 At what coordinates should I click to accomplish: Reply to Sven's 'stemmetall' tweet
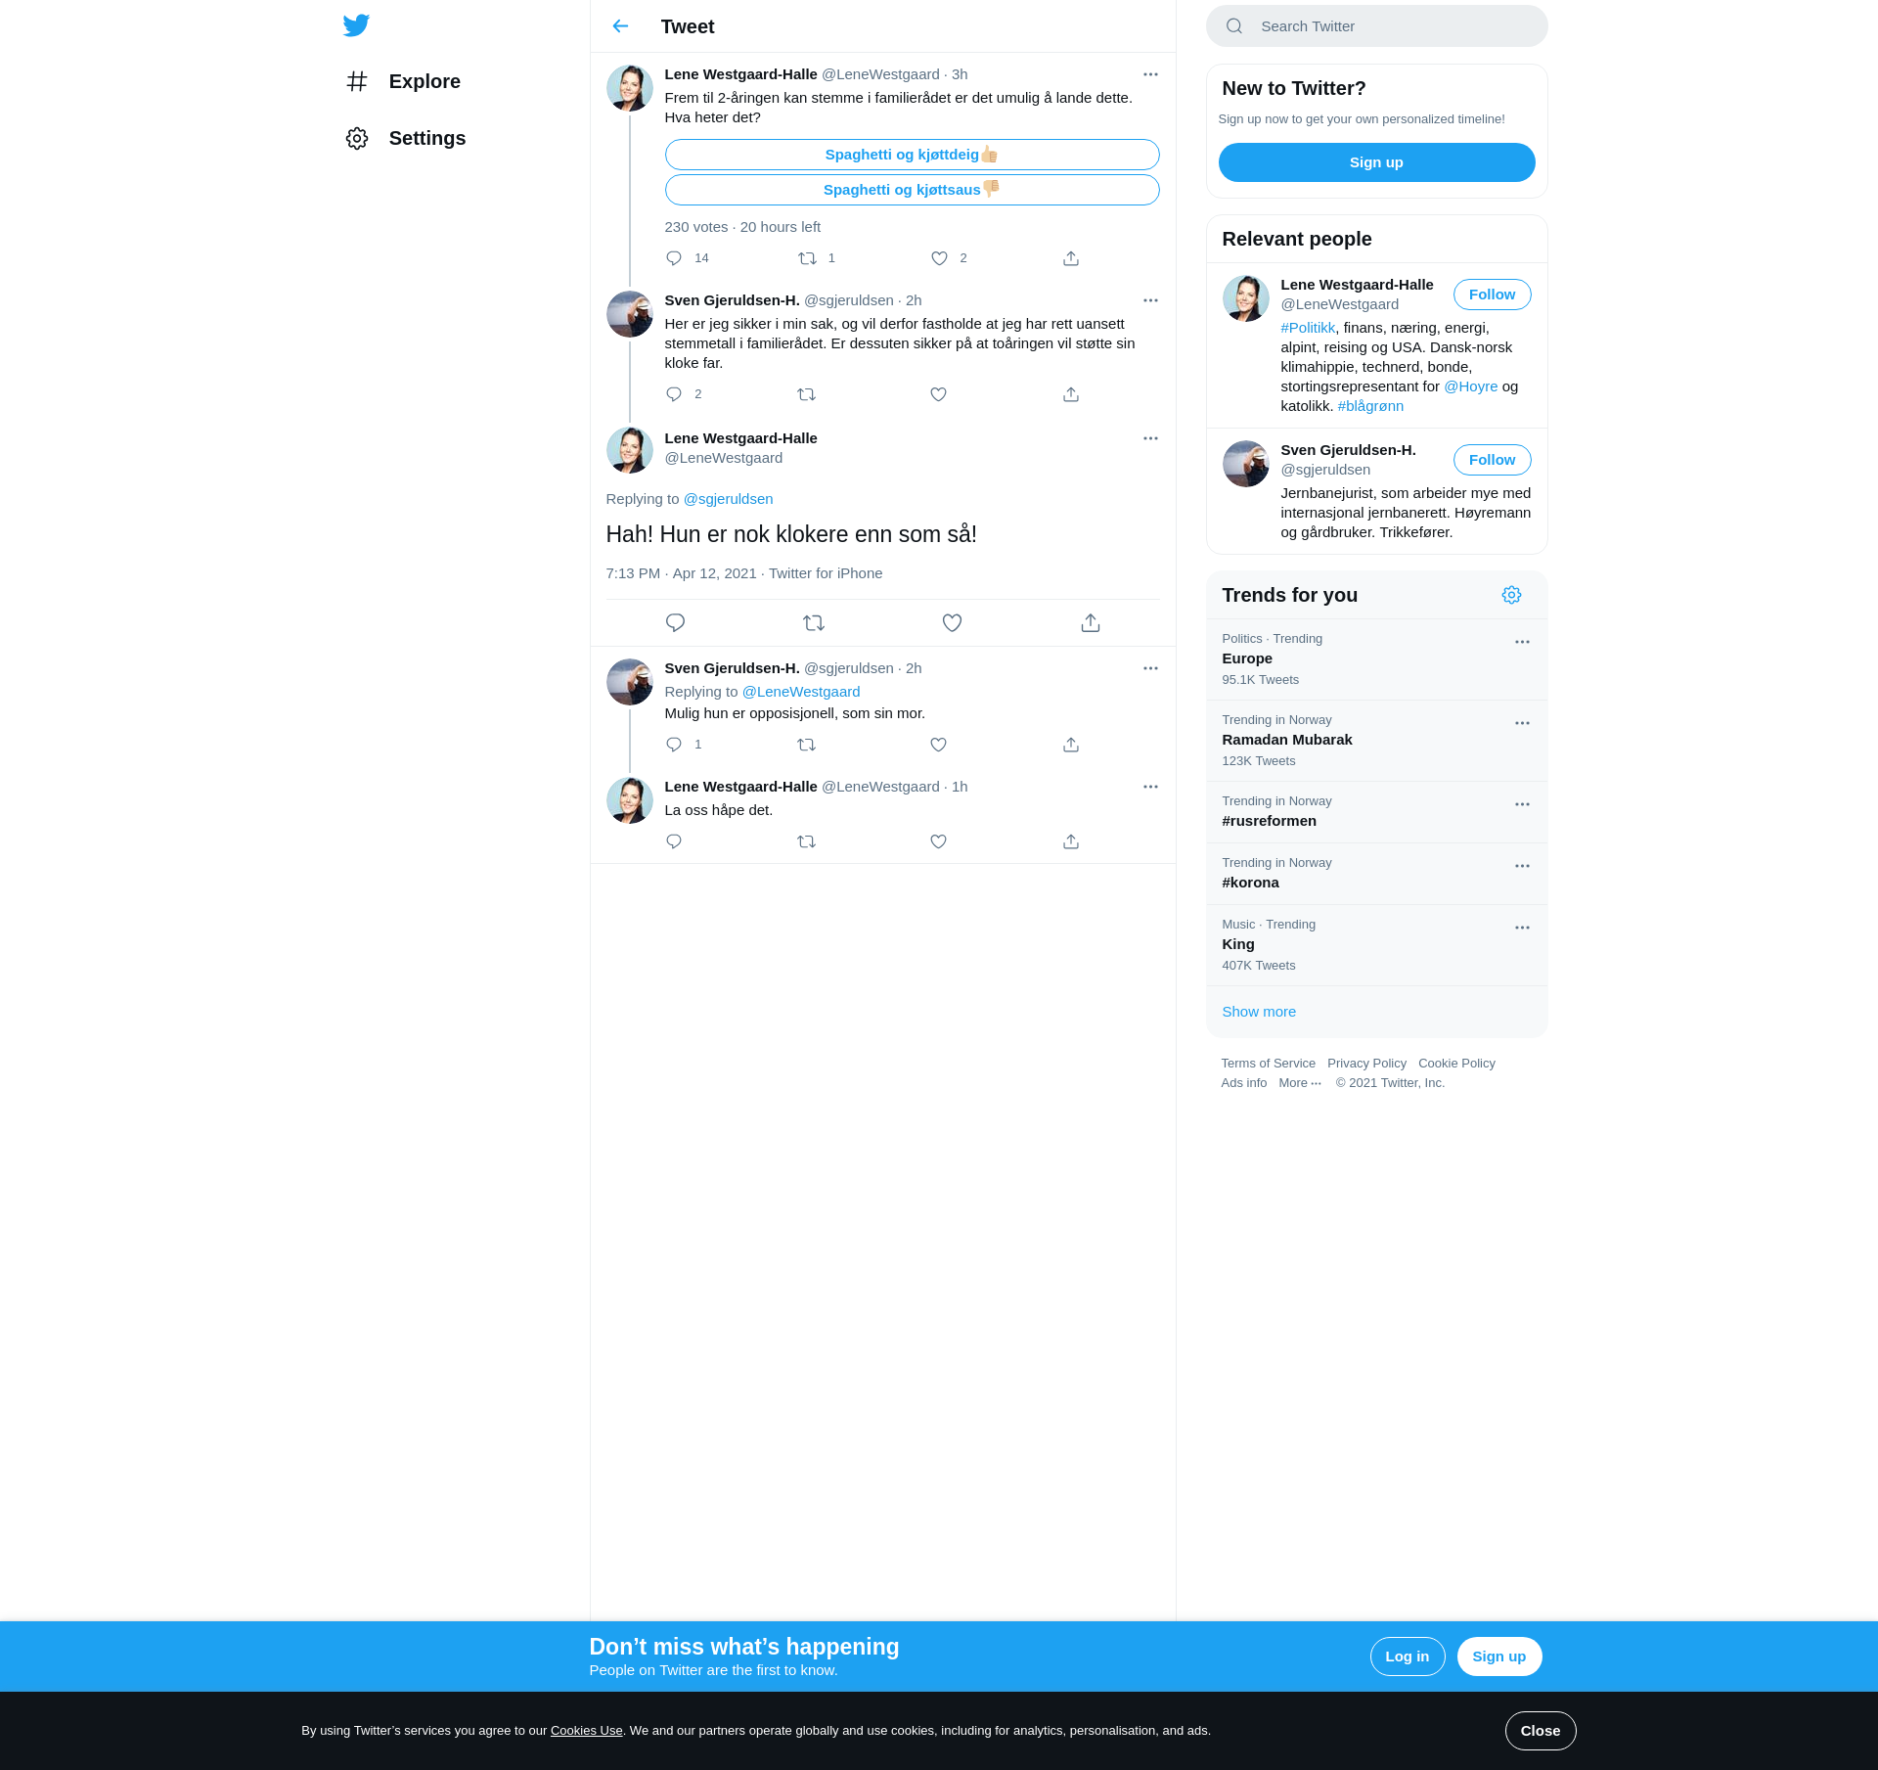(674, 394)
